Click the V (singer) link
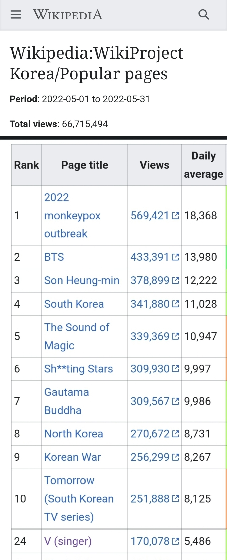The width and height of the screenshot is (227, 560). click(68, 541)
